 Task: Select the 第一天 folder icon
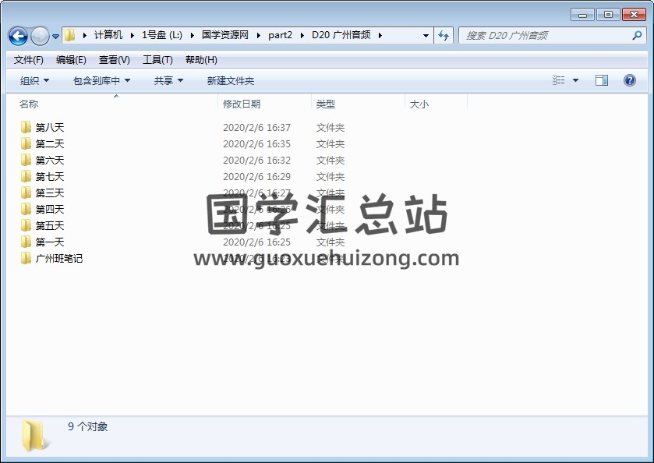click(x=26, y=242)
